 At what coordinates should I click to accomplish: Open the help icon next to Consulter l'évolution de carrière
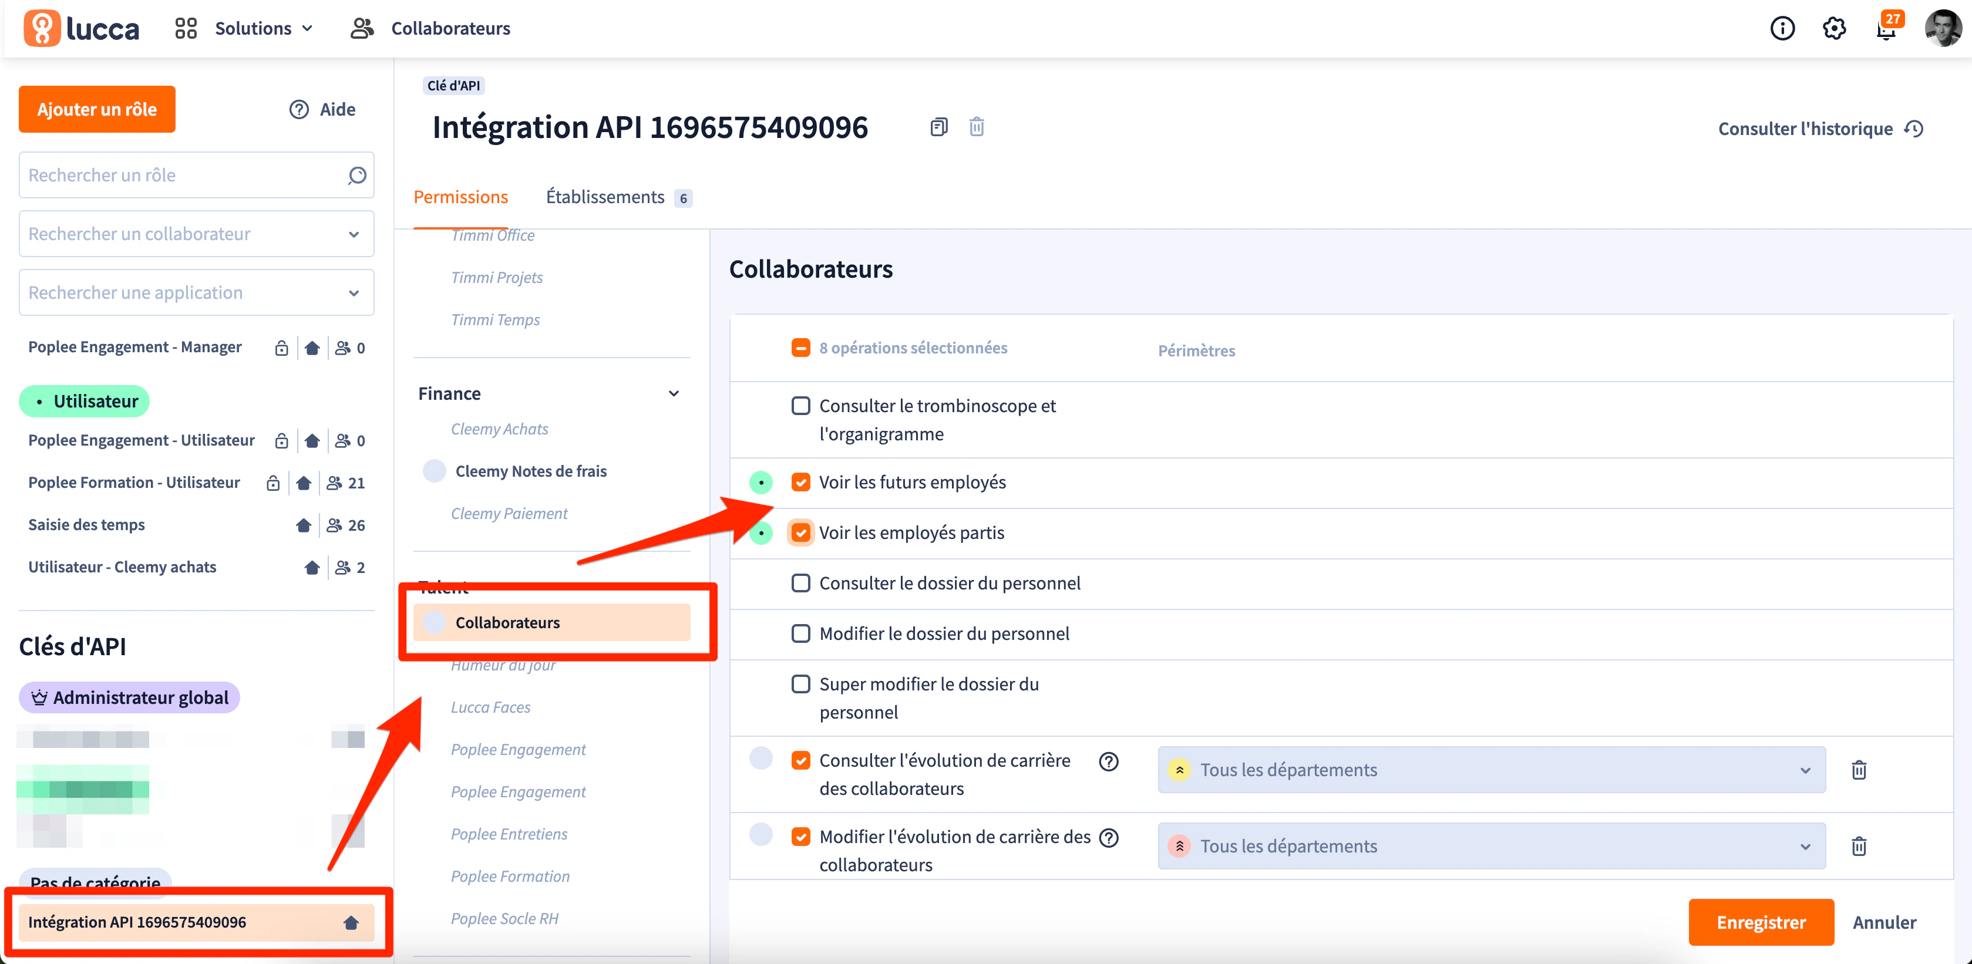point(1109,761)
